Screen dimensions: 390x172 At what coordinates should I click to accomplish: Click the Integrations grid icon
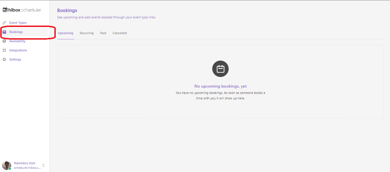click(4, 50)
